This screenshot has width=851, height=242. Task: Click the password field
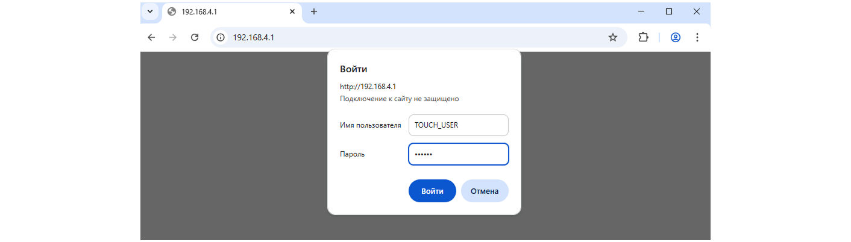click(459, 154)
